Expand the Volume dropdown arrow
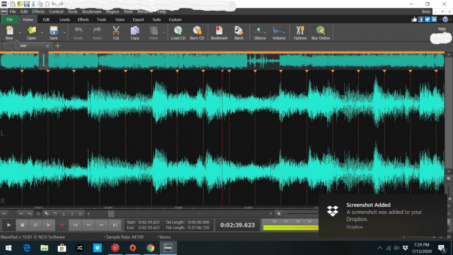The height and width of the screenshot is (255, 453). pos(284,32)
